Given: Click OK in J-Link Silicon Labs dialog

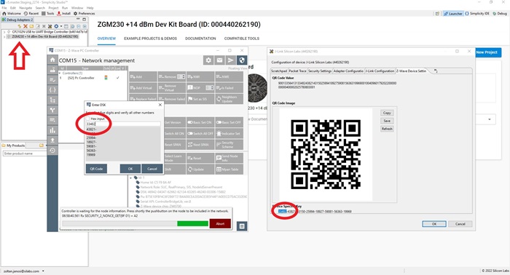Looking at the screenshot, I should point(434,224).
